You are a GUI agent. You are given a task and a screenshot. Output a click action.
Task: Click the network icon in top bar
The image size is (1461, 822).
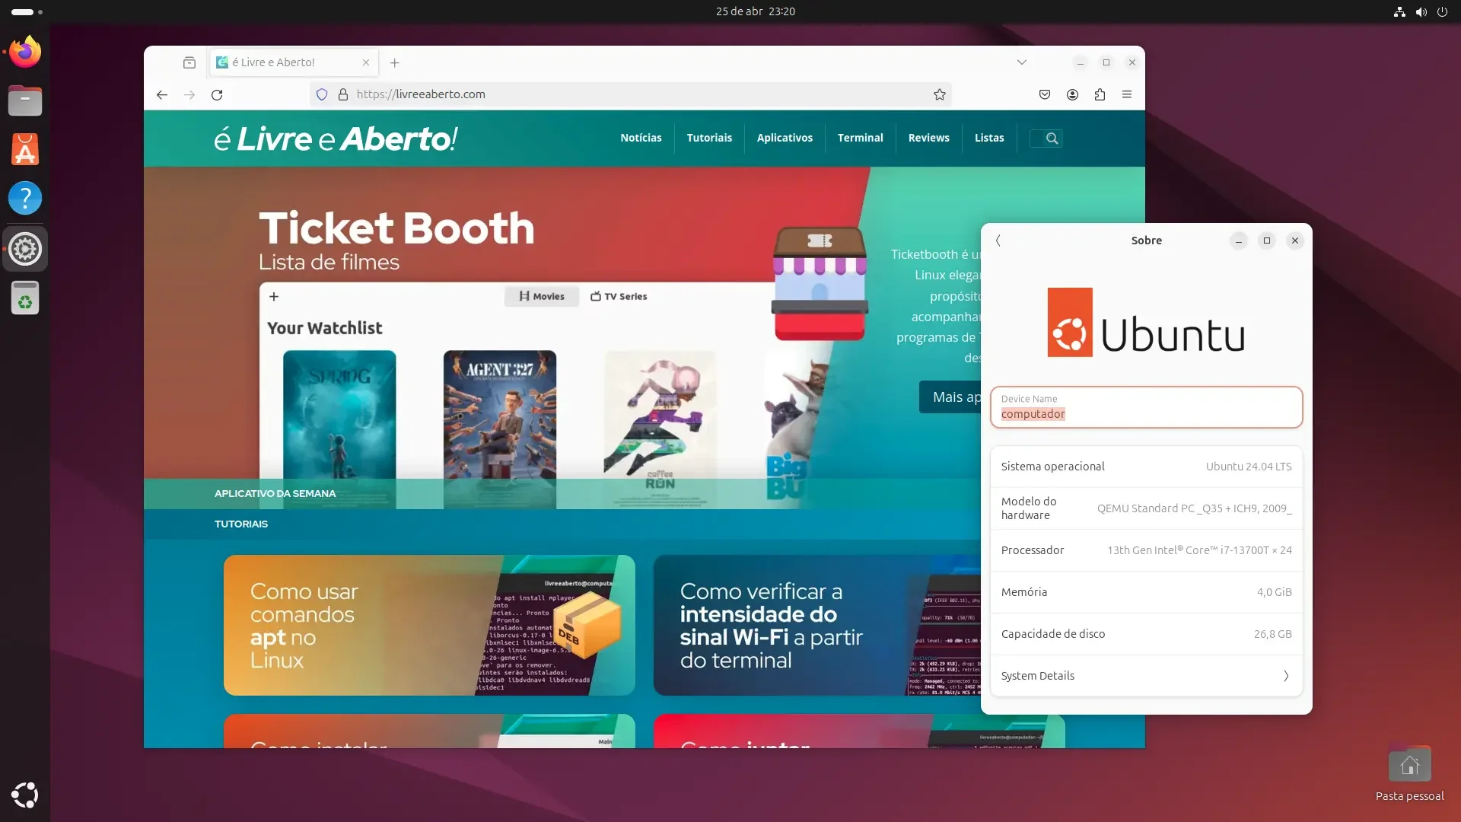[x=1399, y=11]
